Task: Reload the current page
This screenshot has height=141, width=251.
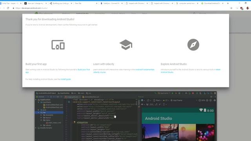Action: point(8,8)
